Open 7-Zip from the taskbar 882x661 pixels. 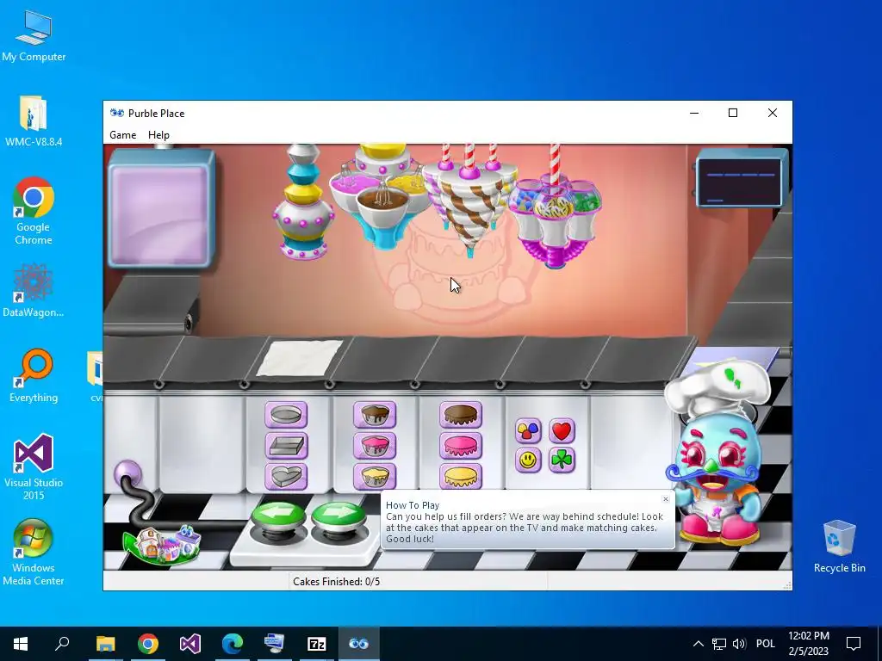tap(317, 644)
